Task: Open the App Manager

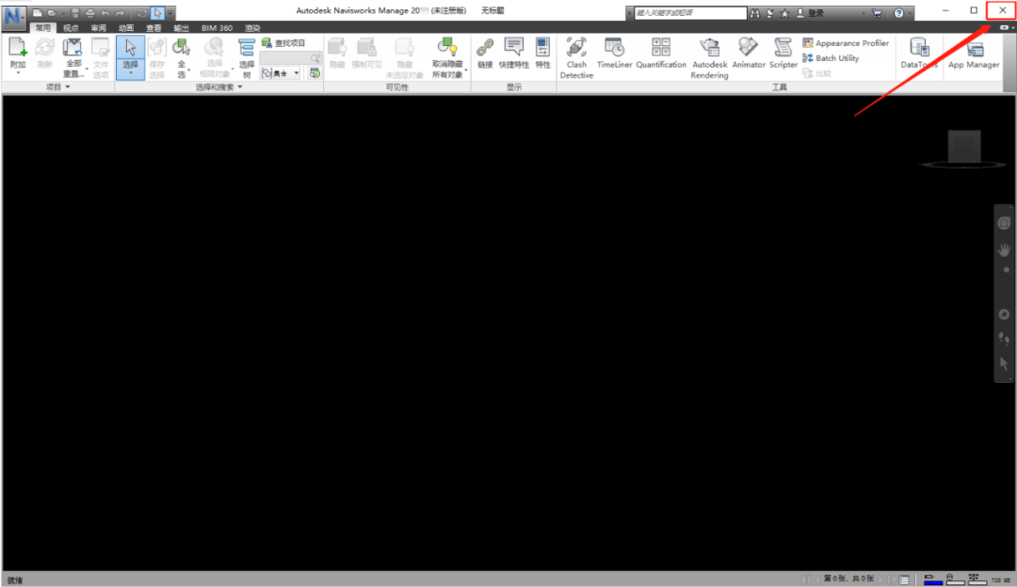Action: (974, 53)
